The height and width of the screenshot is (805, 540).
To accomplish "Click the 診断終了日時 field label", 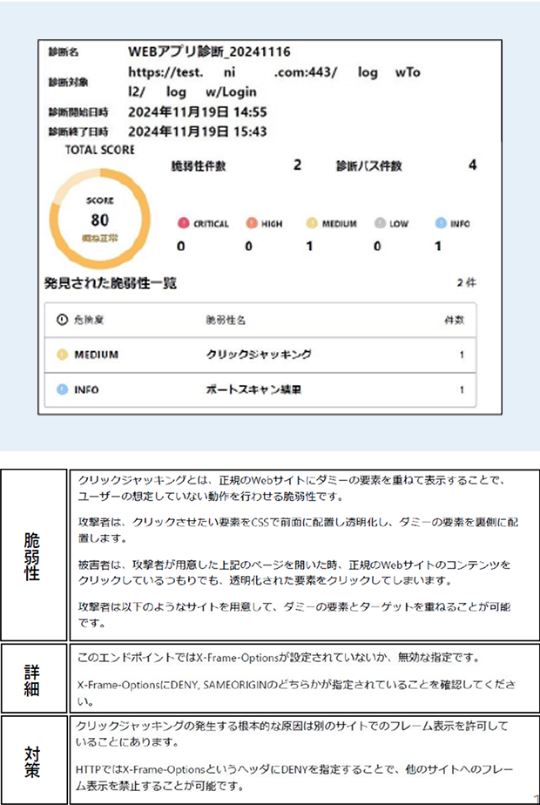I will (78, 132).
